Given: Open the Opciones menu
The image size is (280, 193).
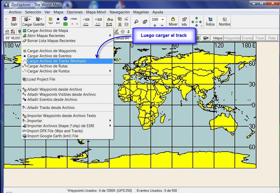Looking at the screenshot, I should 75,12.
